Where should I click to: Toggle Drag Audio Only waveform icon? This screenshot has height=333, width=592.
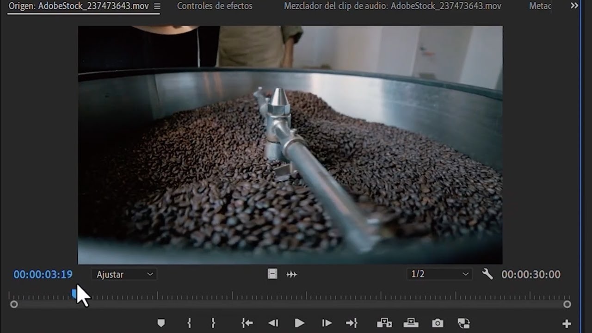291,274
